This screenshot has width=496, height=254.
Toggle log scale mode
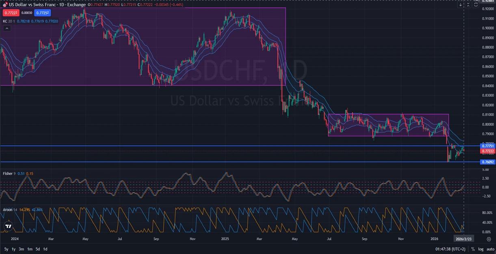[x=481, y=249]
